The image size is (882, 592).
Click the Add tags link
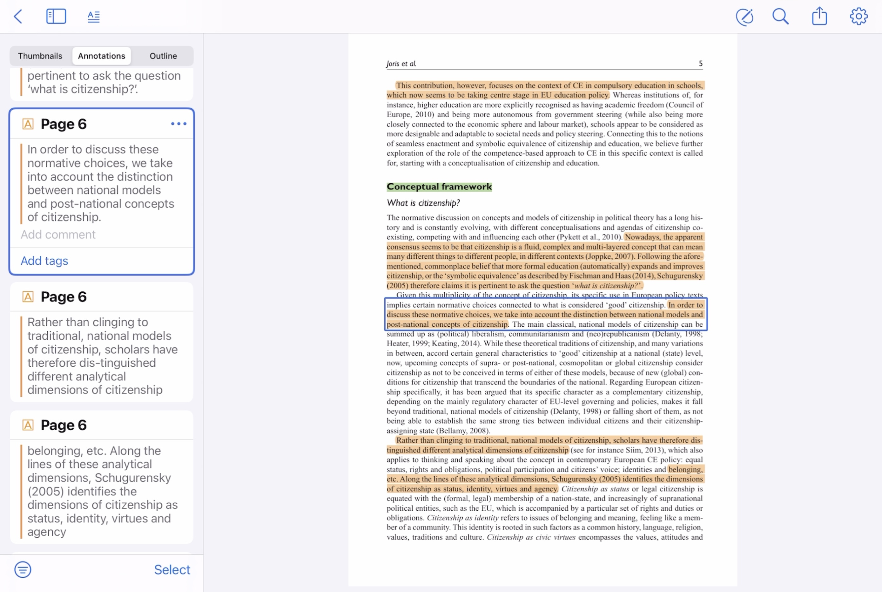pos(44,261)
